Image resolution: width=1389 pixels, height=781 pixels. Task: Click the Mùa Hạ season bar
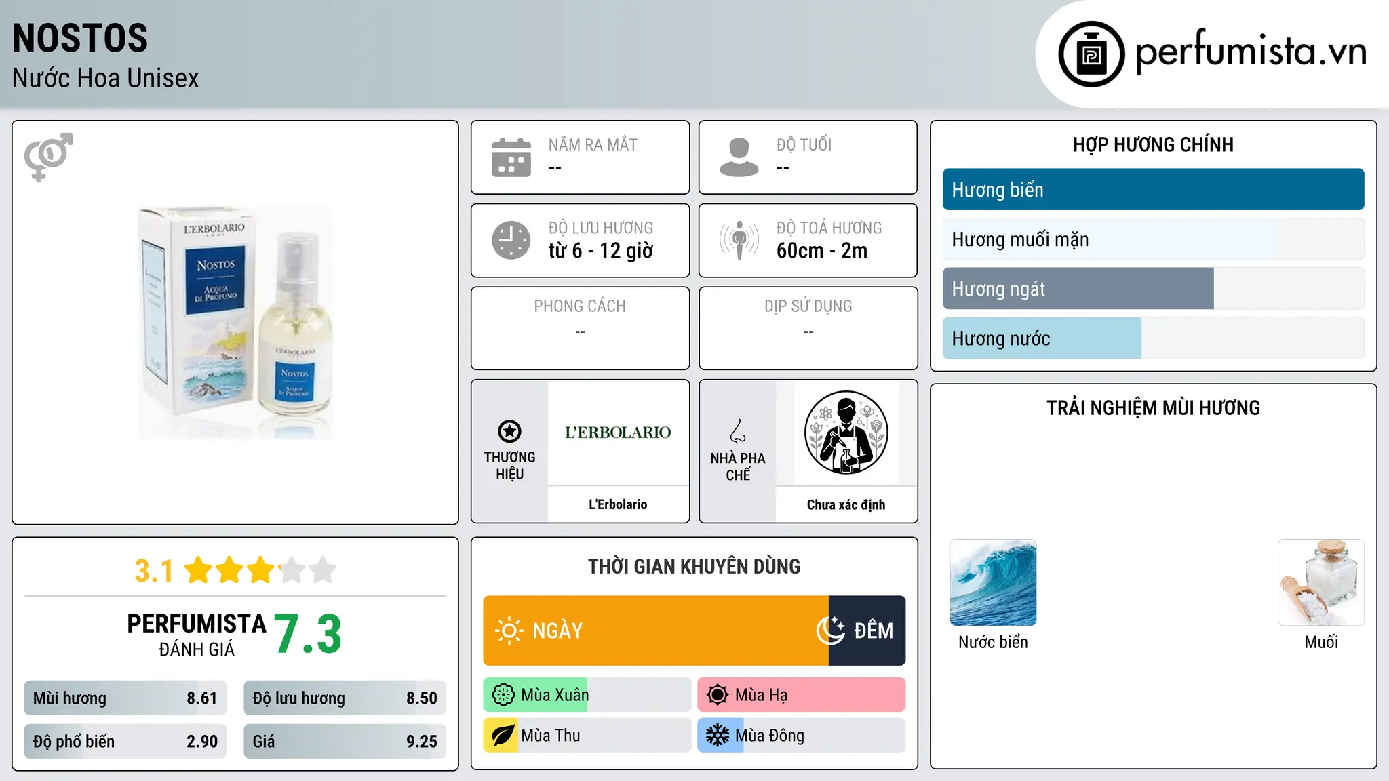point(802,695)
